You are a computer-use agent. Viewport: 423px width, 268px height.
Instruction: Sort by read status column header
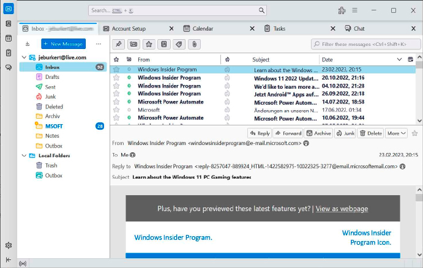tap(129, 59)
